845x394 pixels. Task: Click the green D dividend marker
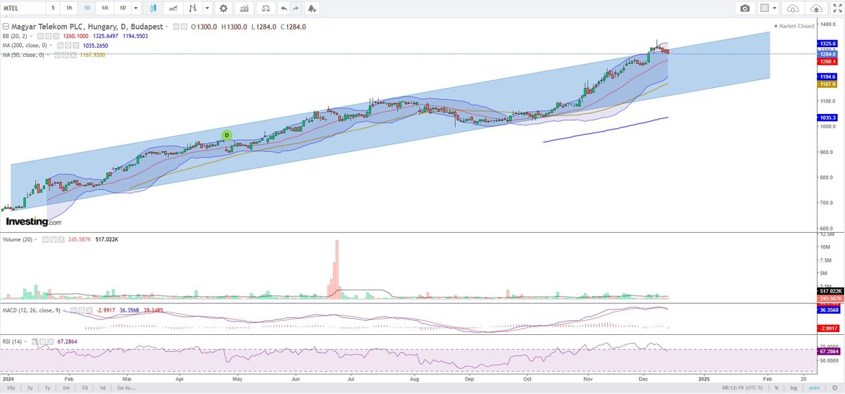227,134
